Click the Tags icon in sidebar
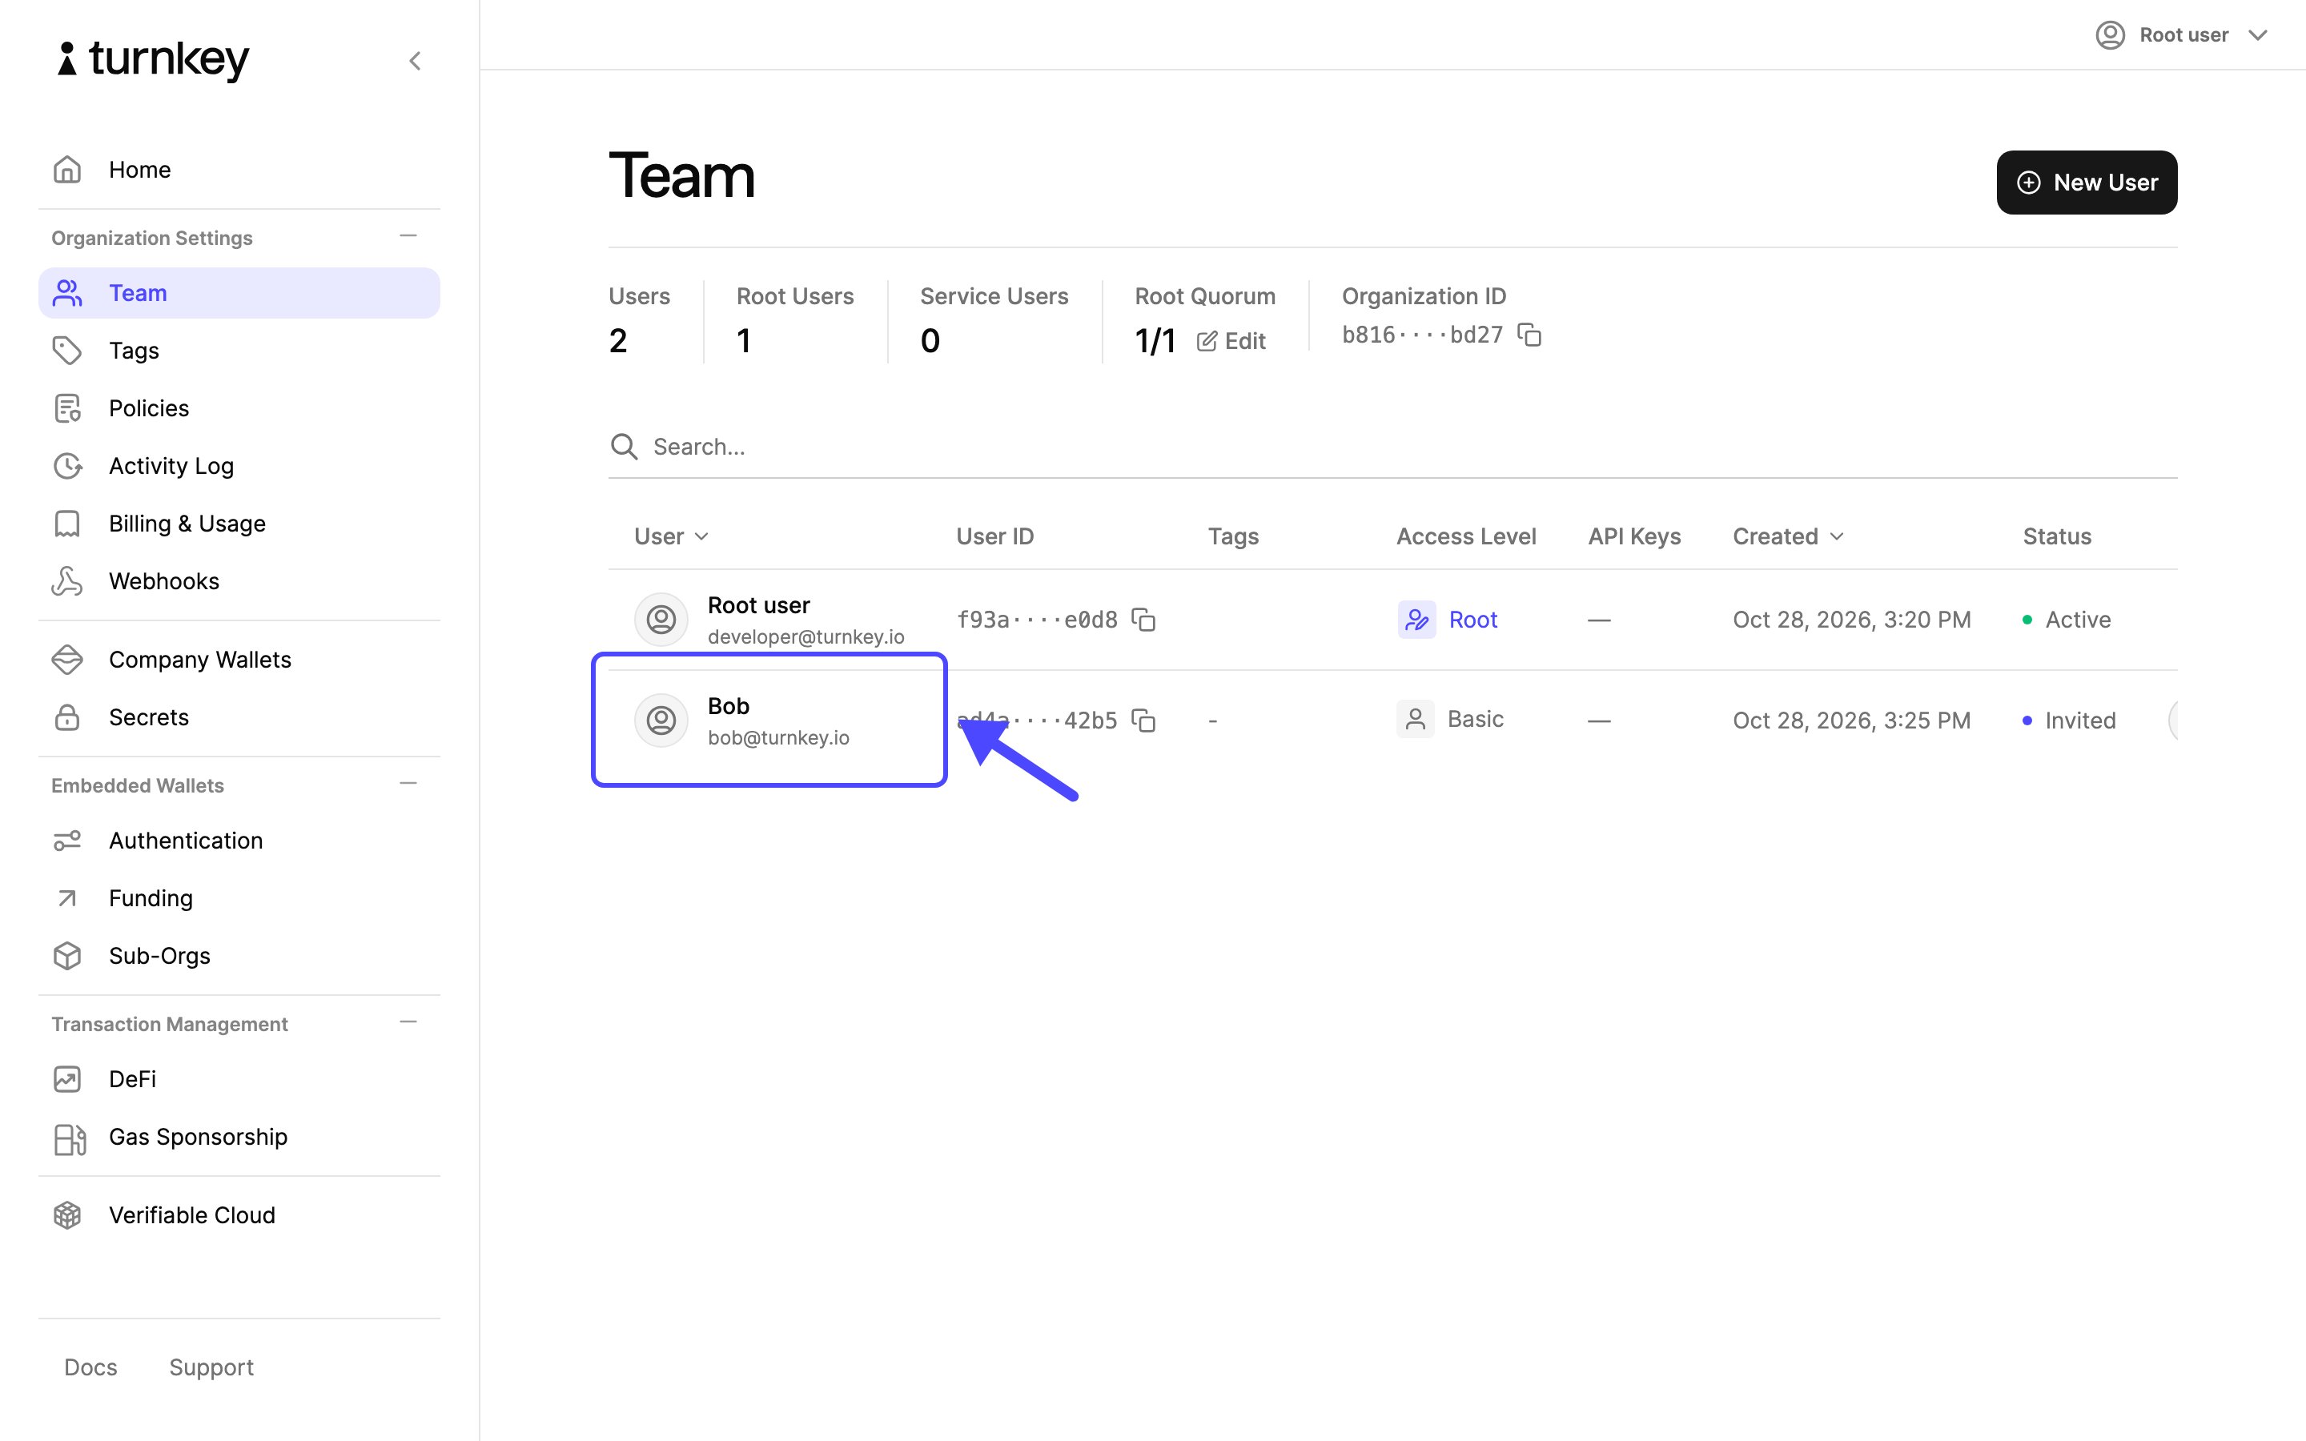This screenshot has height=1441, width=2306. tap(66, 351)
